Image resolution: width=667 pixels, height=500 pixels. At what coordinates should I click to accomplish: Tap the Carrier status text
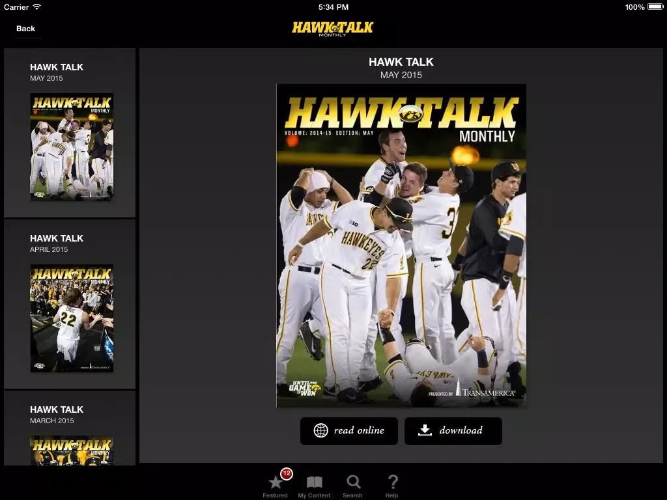click(16, 7)
